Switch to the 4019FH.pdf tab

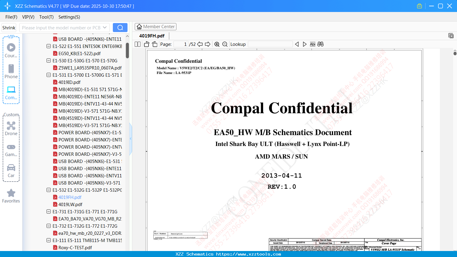(152, 36)
